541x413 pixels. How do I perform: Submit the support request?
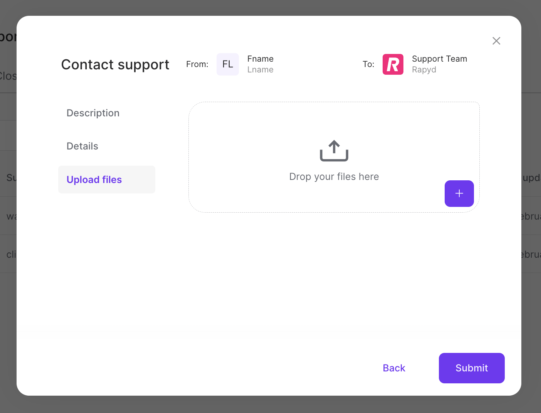click(x=472, y=368)
